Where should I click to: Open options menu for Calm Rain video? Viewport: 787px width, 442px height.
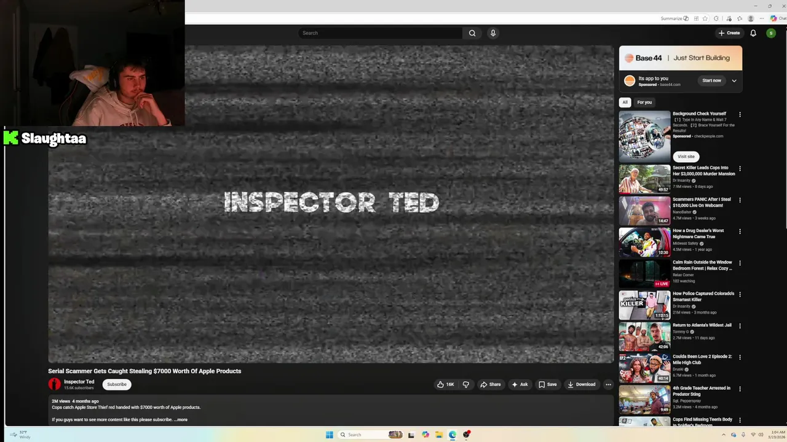(740, 263)
